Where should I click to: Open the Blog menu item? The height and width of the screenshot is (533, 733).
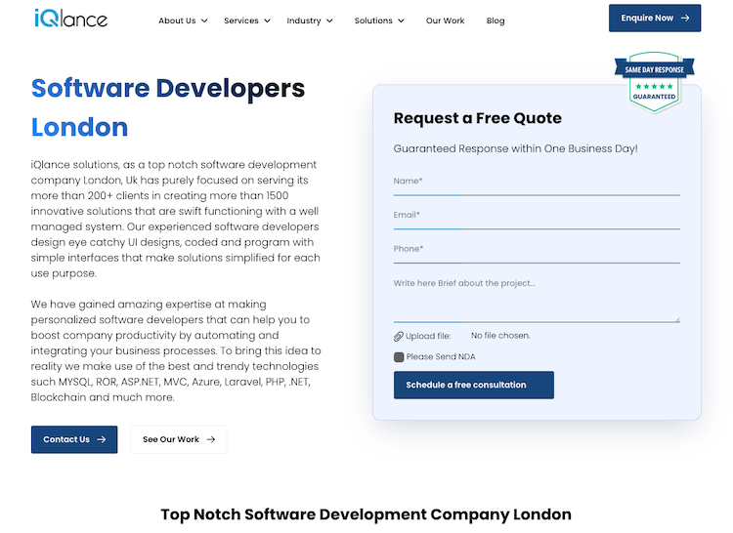pyautogui.click(x=496, y=20)
